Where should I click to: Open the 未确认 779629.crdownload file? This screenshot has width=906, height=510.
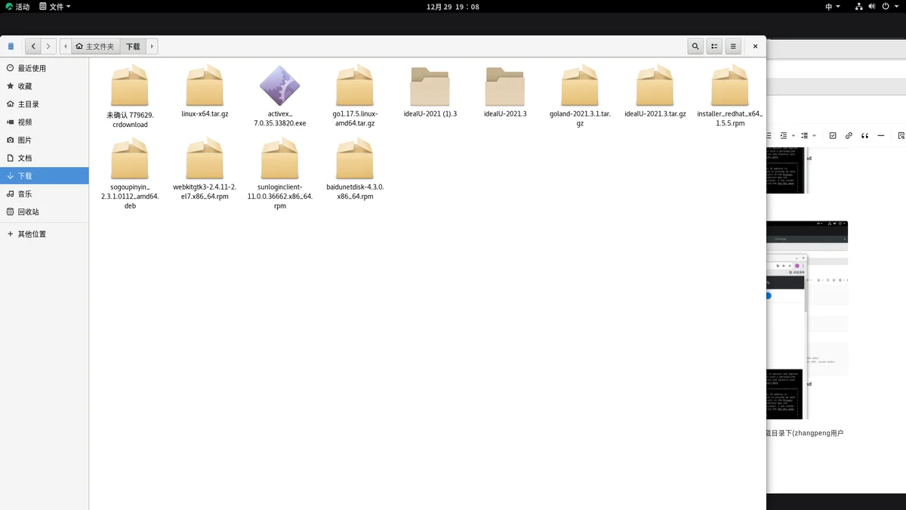click(130, 96)
